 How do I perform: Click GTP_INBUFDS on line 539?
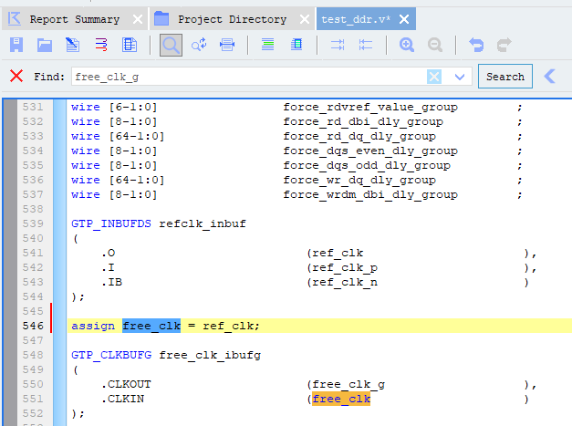click(111, 223)
